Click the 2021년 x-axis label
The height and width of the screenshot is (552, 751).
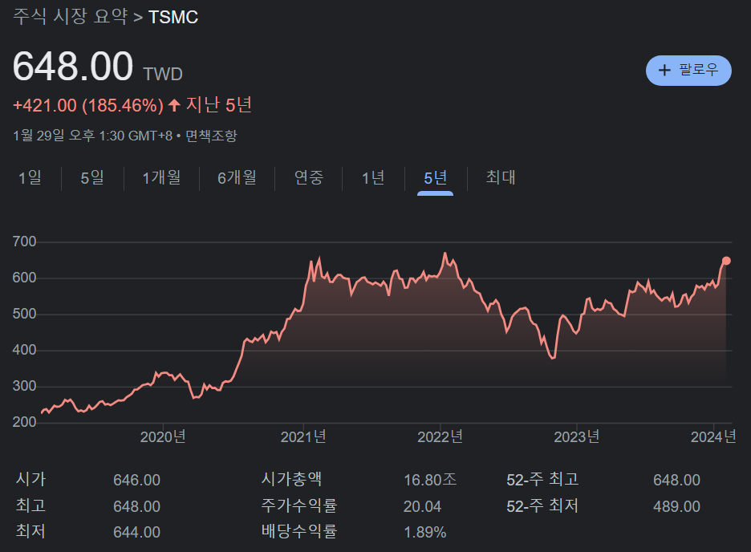point(303,436)
